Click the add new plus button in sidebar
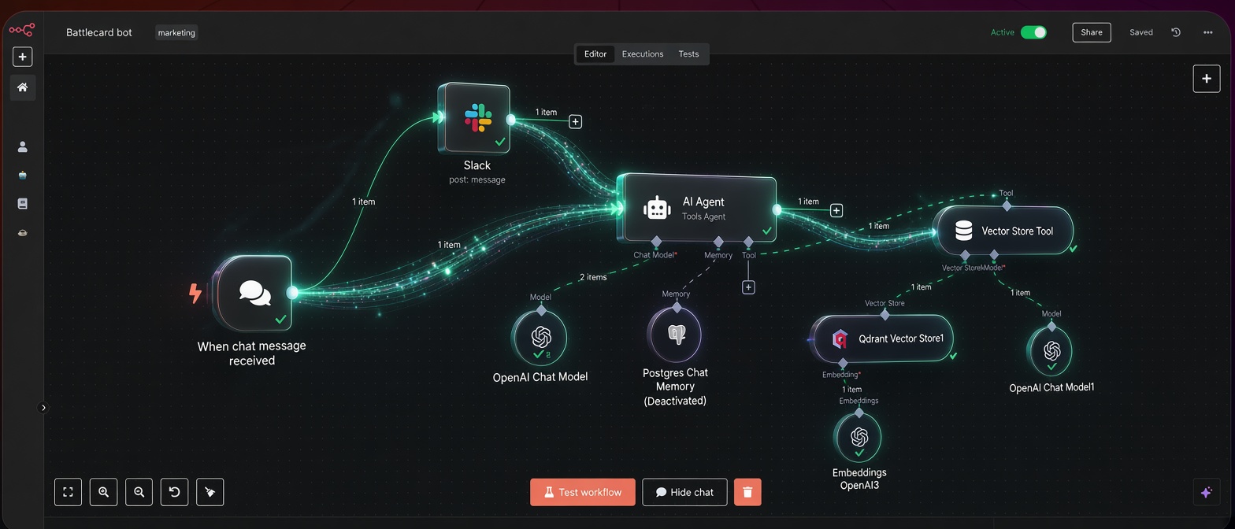 coord(22,57)
